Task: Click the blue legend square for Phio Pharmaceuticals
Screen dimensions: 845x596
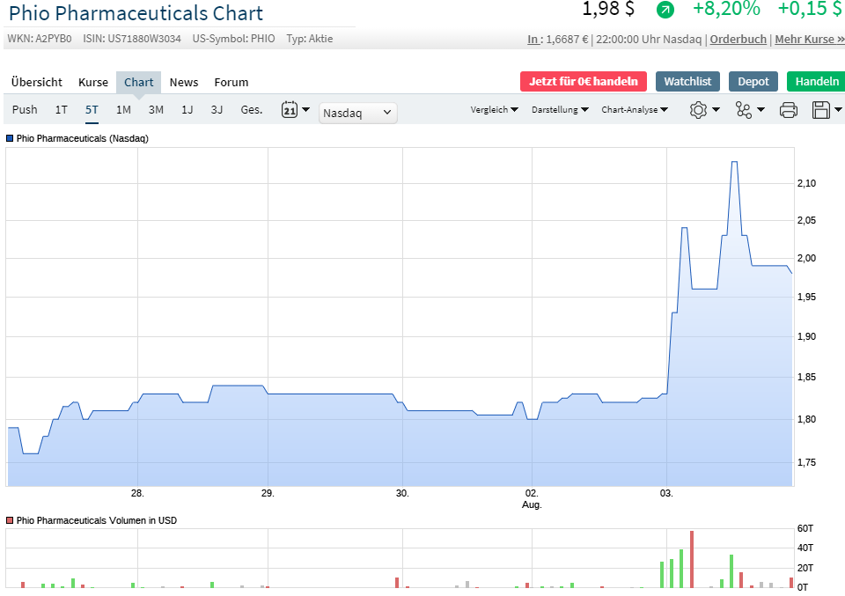Action: pyautogui.click(x=9, y=138)
